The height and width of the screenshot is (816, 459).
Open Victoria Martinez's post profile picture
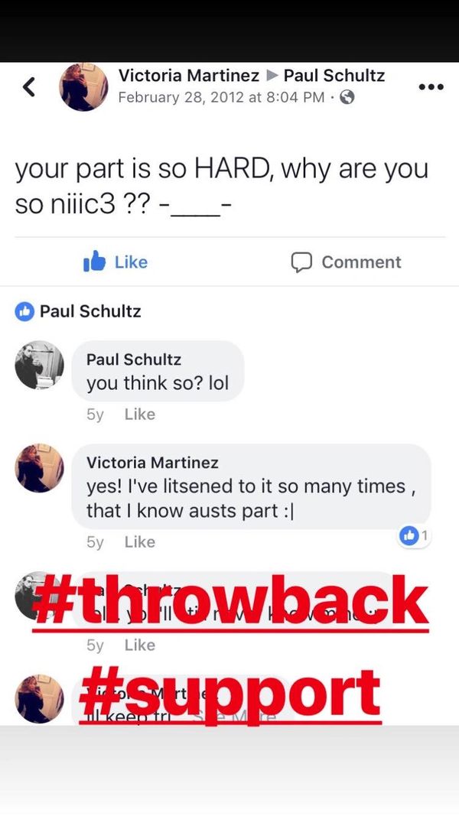84,87
